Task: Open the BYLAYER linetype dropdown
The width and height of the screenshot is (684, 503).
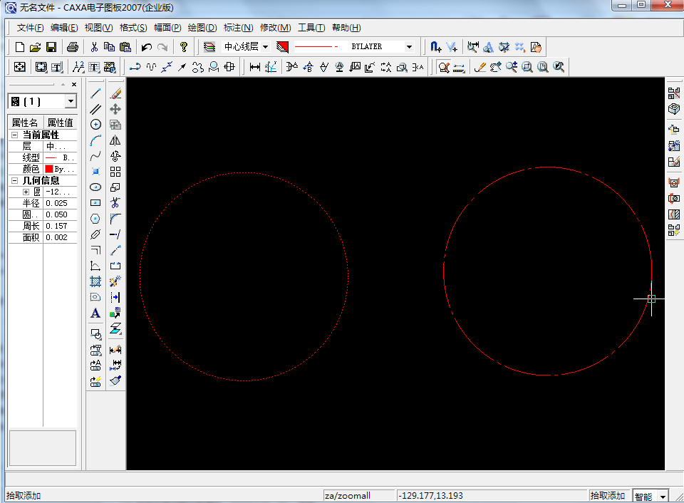Action: pyautogui.click(x=409, y=47)
